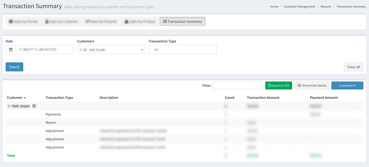
Task: Sort by the Customer column header
Action: pyautogui.click(x=16, y=98)
